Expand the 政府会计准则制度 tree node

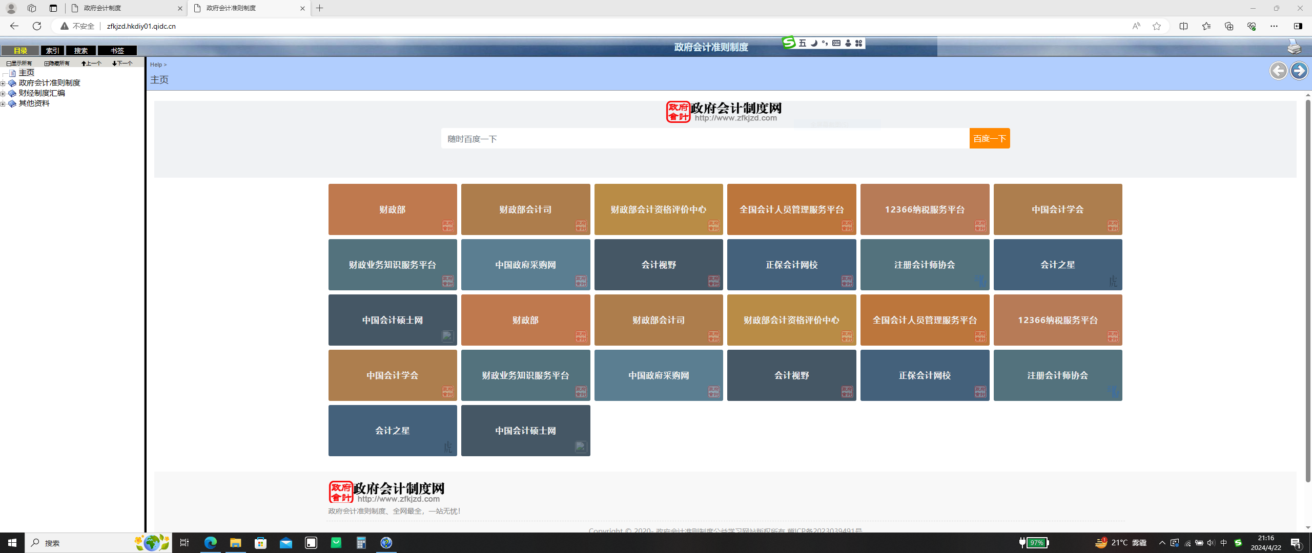[3, 83]
